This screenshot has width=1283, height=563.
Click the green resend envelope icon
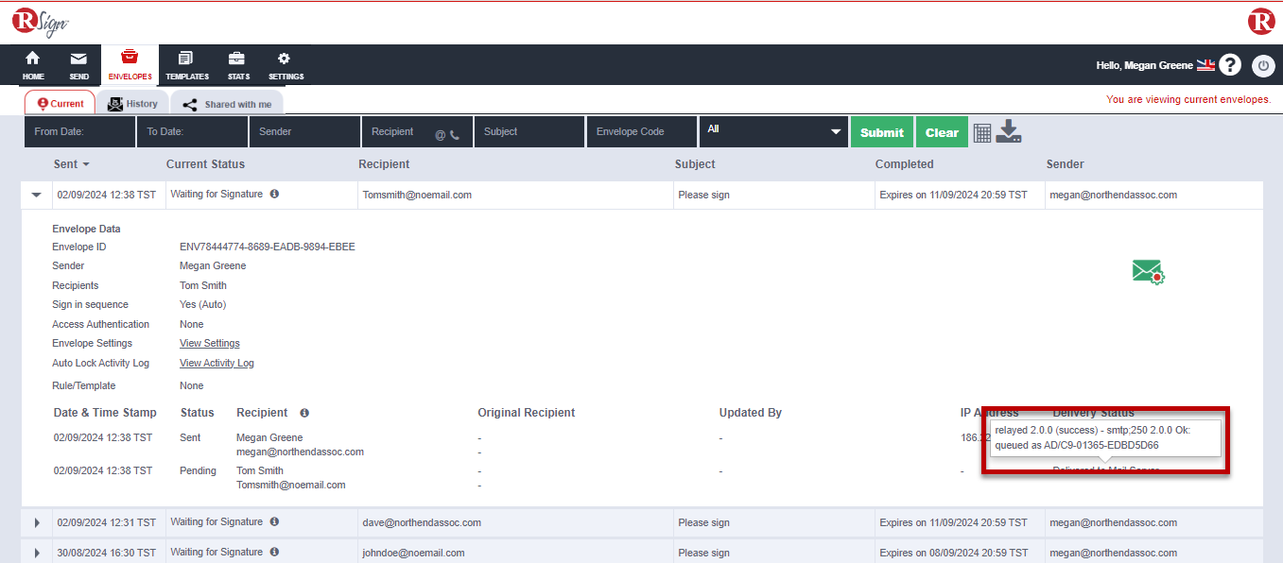tap(1148, 272)
